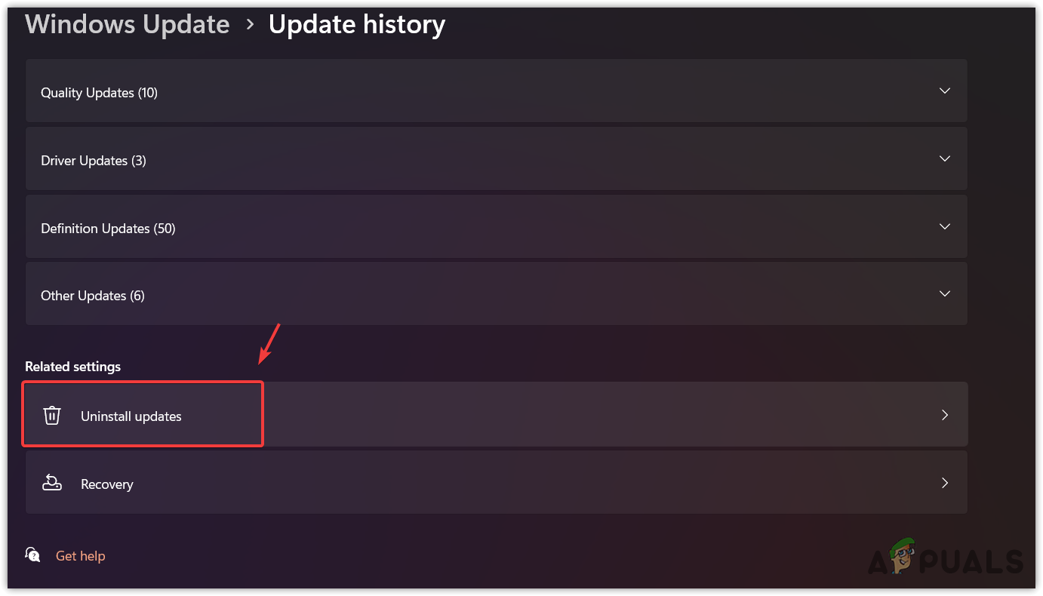The image size is (1043, 596).
Task: Expand Other Updates using its chevron
Action: (x=944, y=293)
